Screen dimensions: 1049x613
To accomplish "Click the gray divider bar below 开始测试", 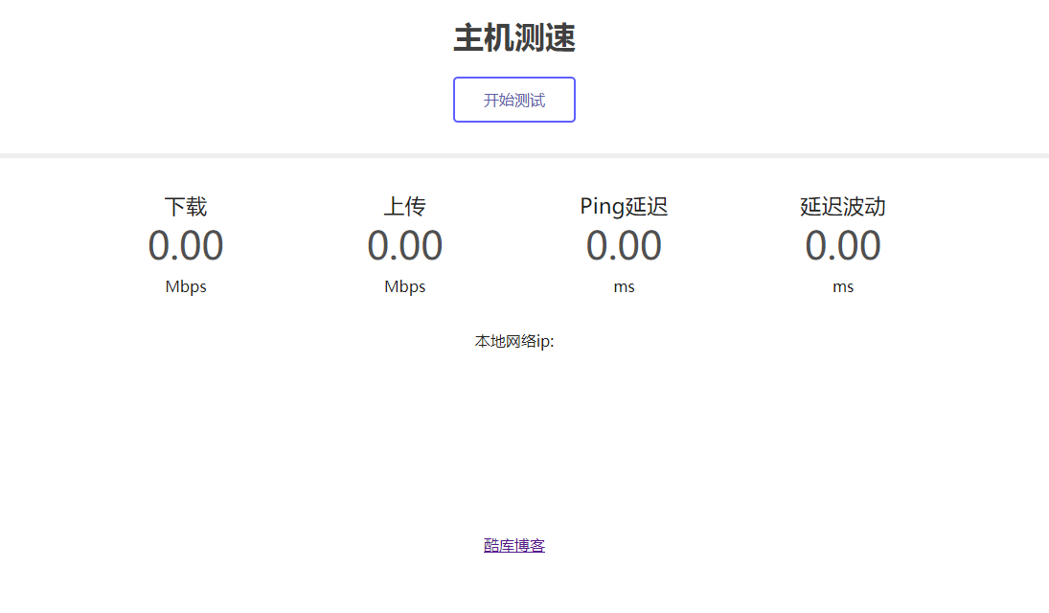I will tap(524, 151).
